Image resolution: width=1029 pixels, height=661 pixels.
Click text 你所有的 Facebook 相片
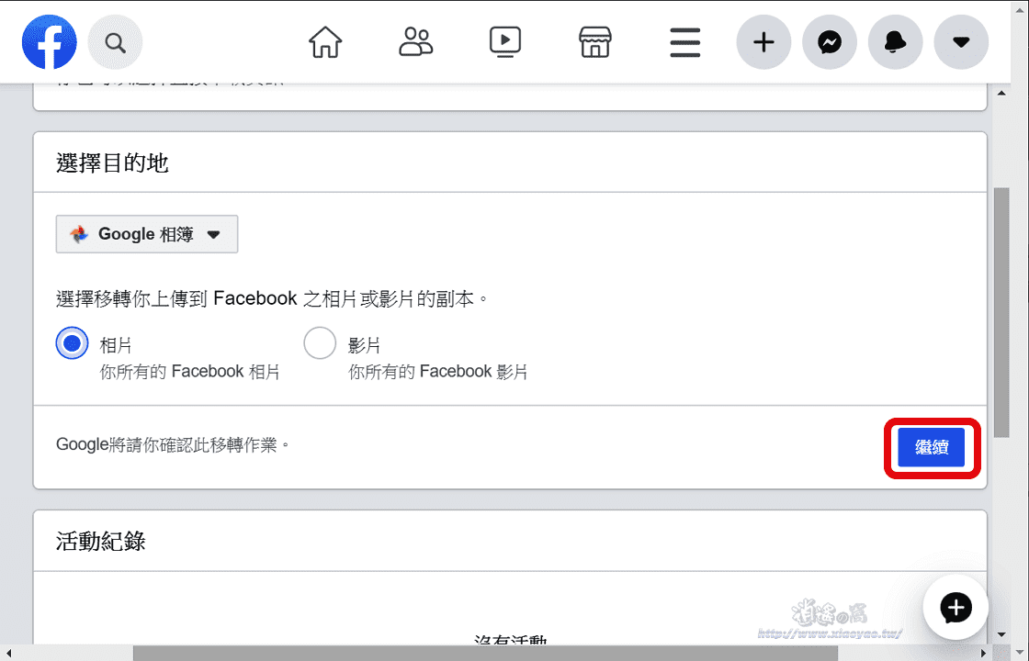[x=189, y=372]
